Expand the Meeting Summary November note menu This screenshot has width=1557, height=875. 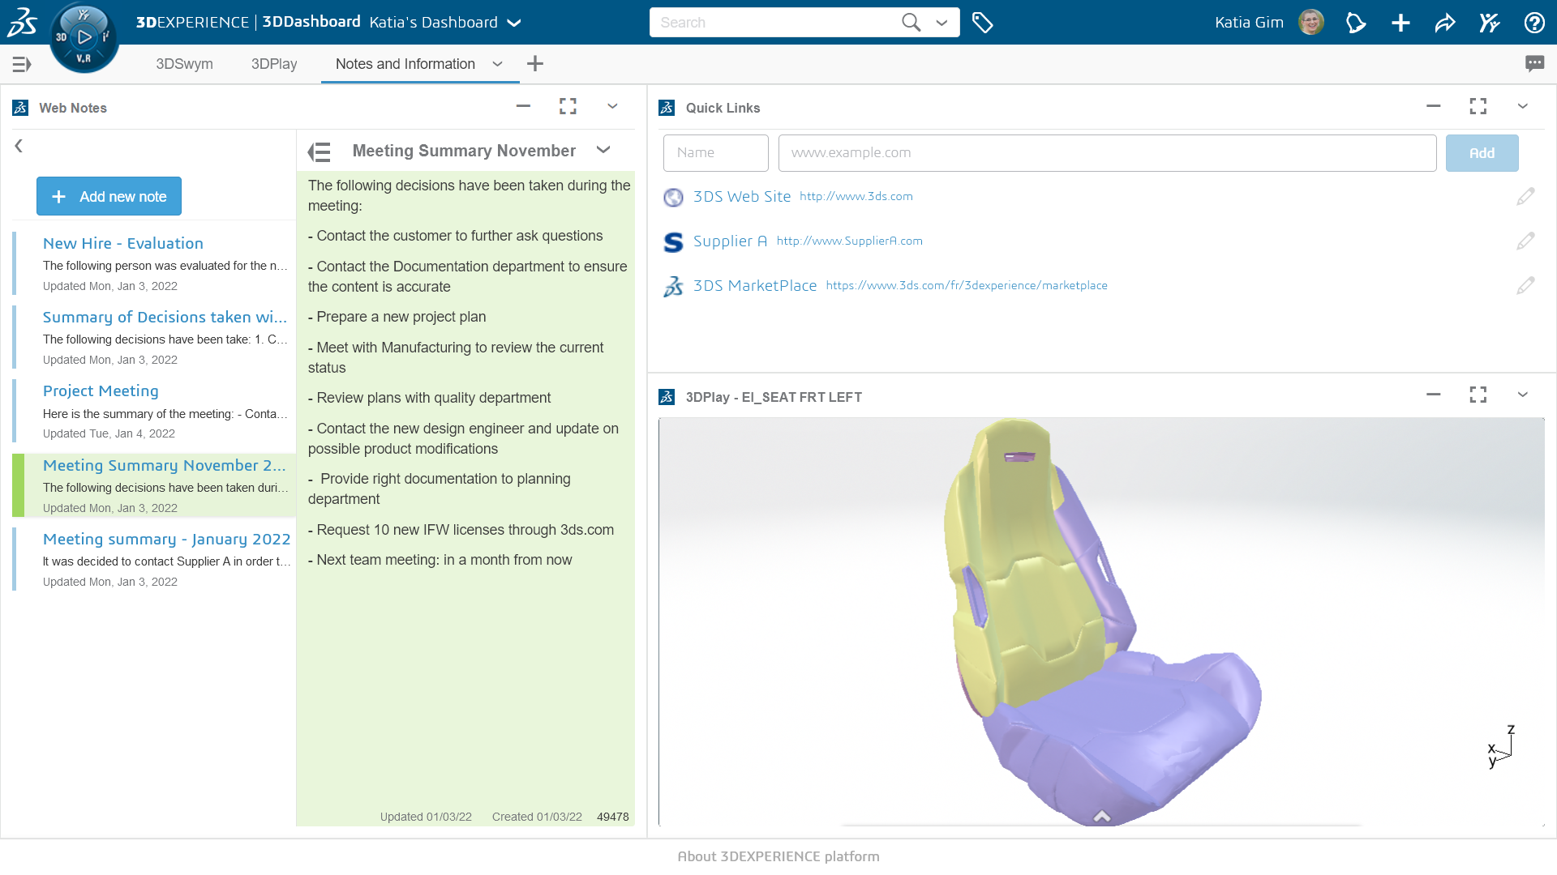pos(603,150)
